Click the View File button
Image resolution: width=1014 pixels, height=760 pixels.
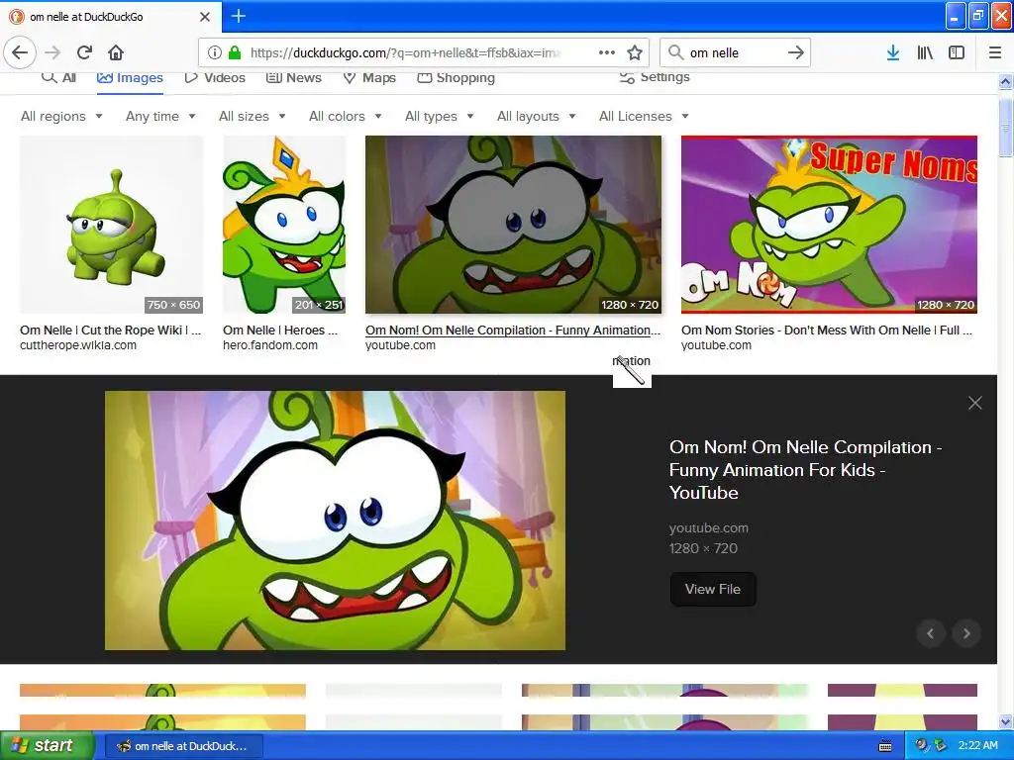click(x=713, y=589)
